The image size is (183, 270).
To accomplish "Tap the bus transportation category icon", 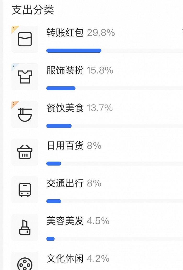I will 25,190.
